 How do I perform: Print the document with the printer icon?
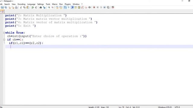16,7
